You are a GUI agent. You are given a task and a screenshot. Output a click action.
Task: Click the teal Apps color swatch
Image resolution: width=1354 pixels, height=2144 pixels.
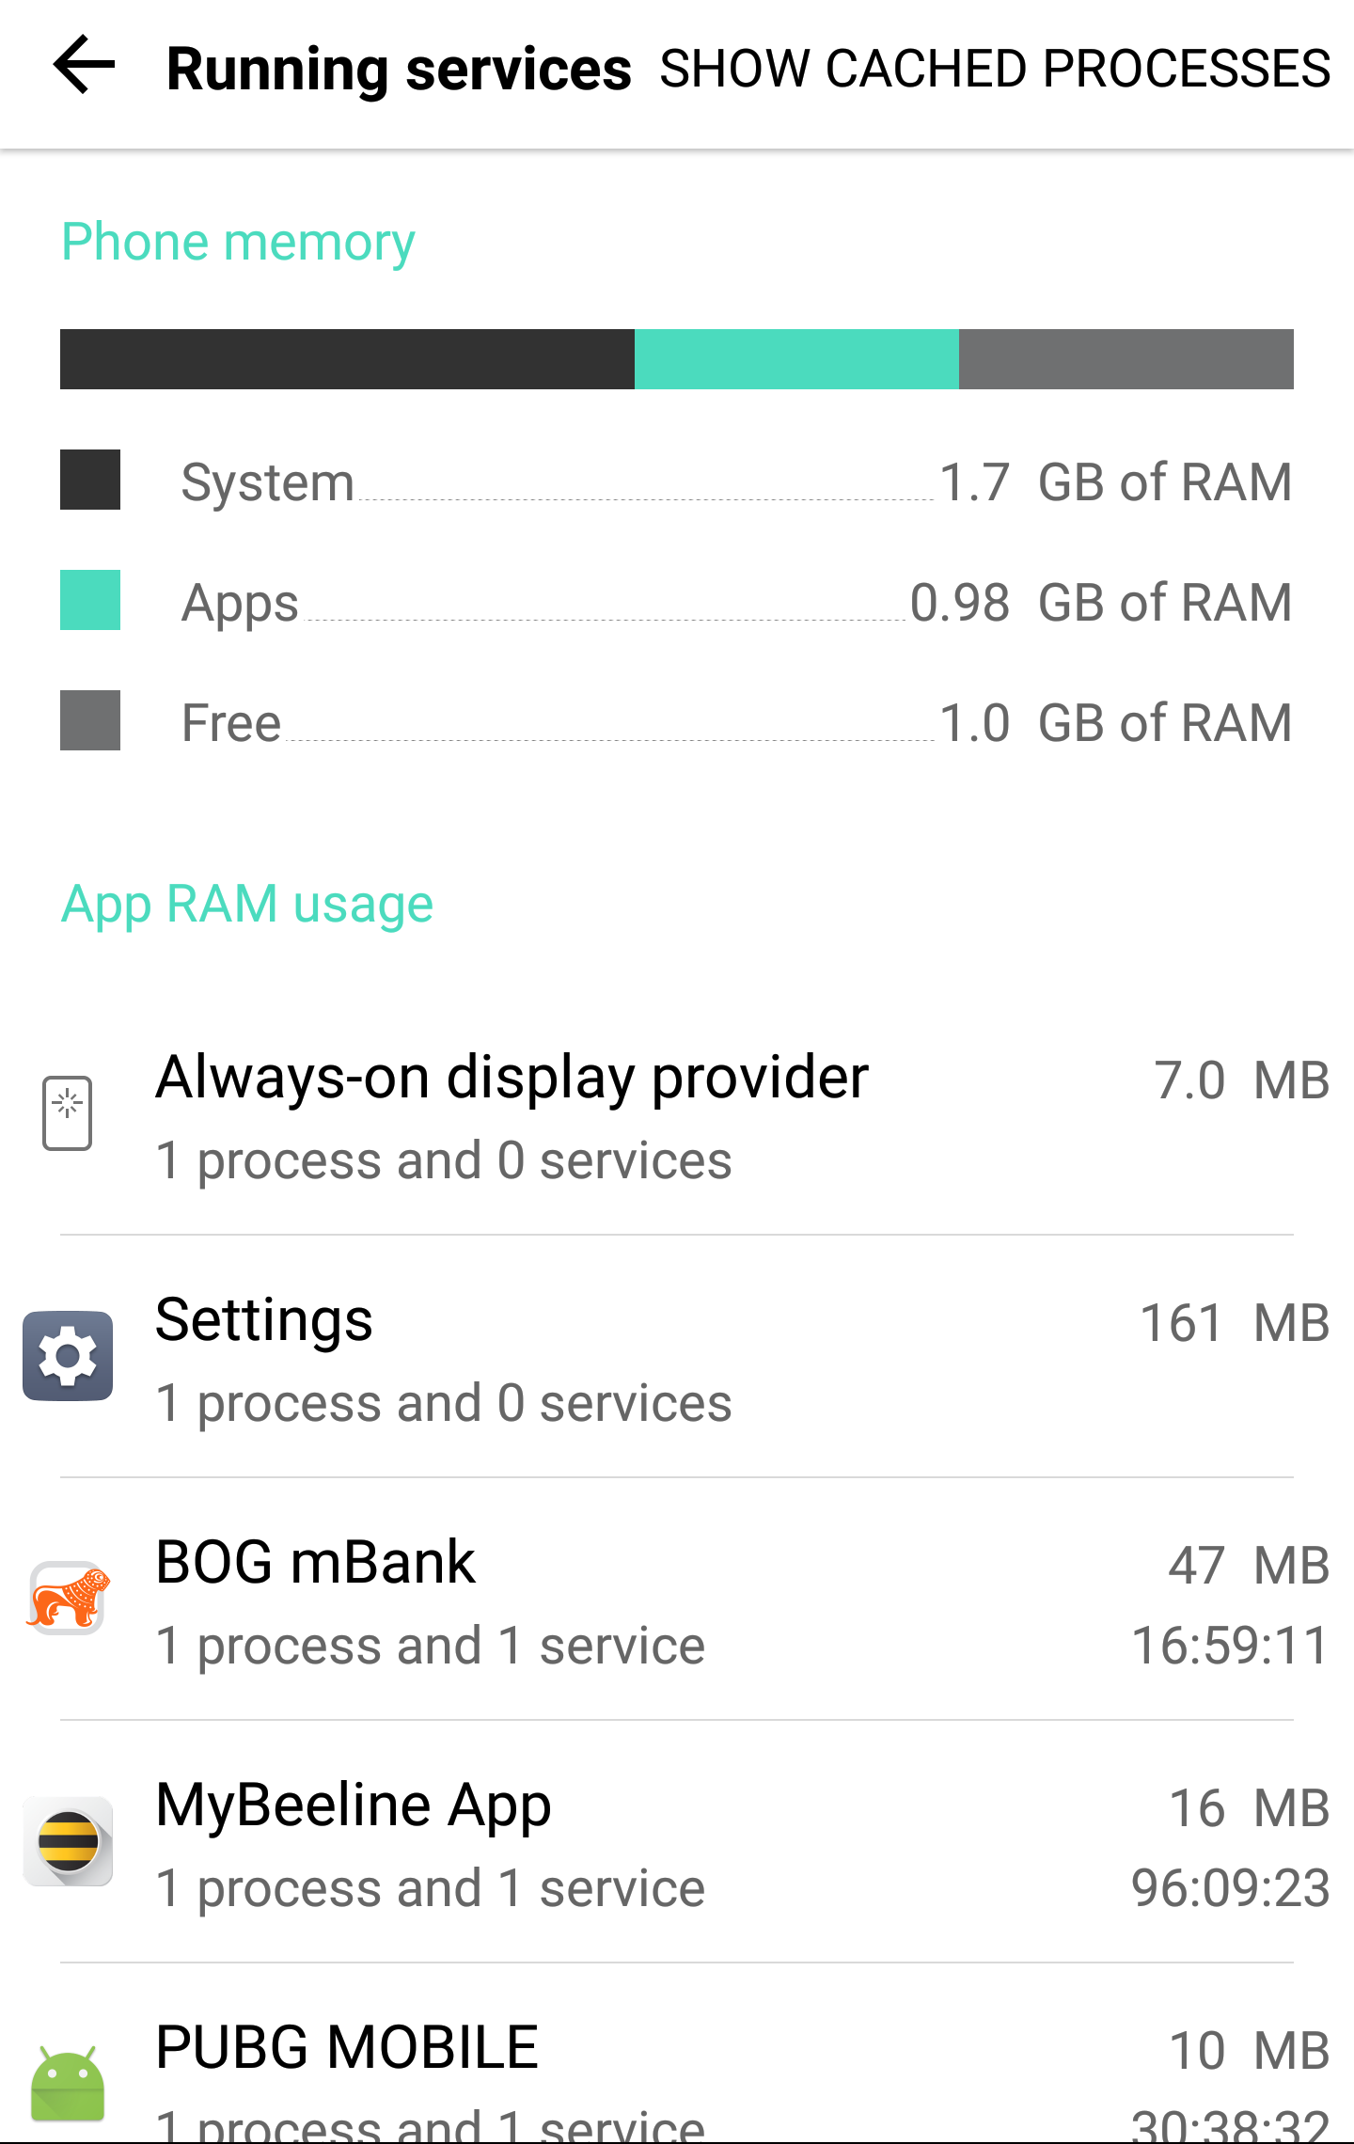(90, 600)
